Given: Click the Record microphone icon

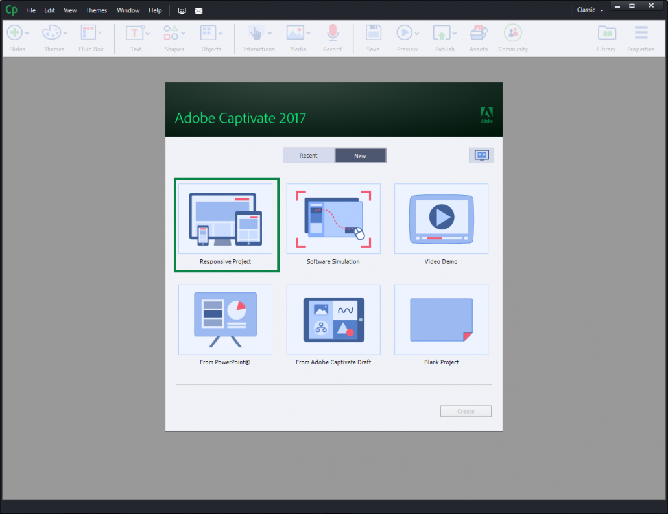Looking at the screenshot, I should [x=333, y=33].
